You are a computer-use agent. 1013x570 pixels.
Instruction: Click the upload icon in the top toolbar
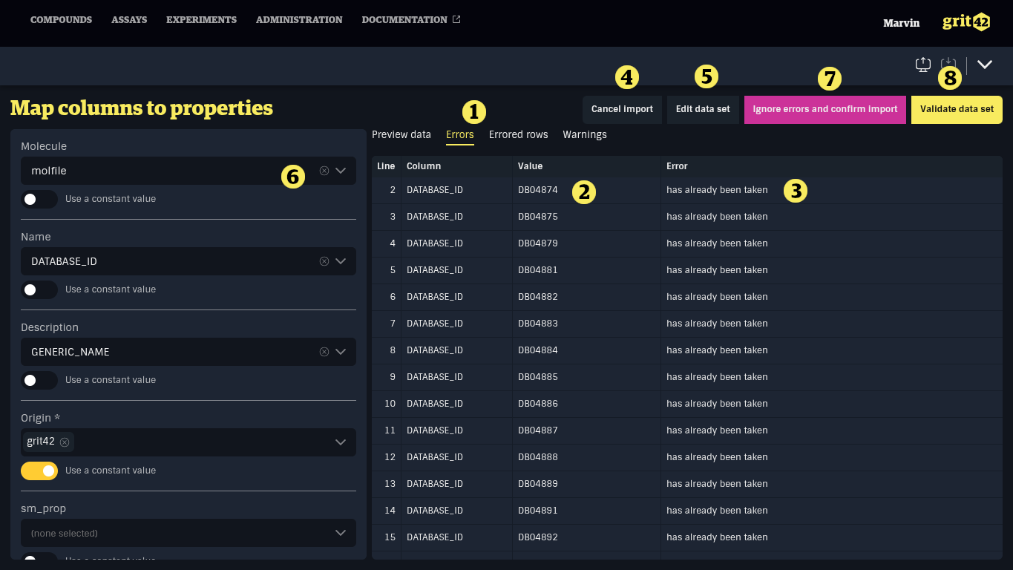[923, 65]
